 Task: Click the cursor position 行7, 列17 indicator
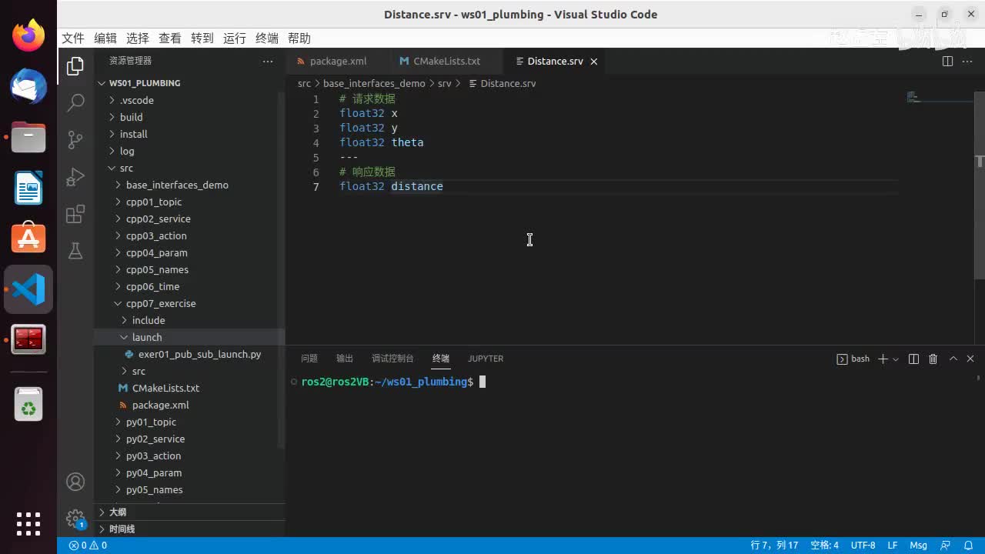point(774,546)
